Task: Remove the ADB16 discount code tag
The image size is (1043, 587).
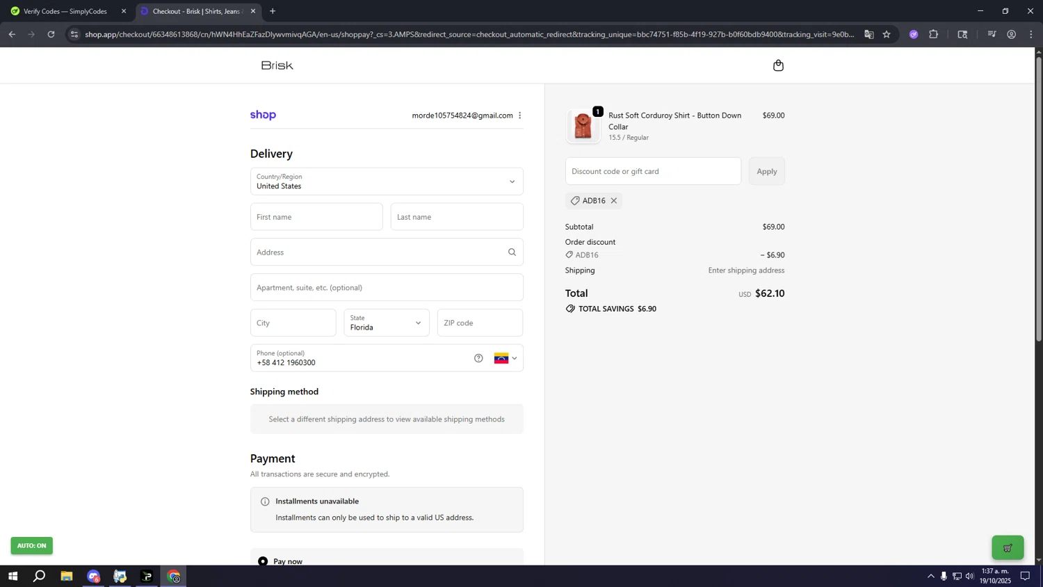Action: point(614,201)
